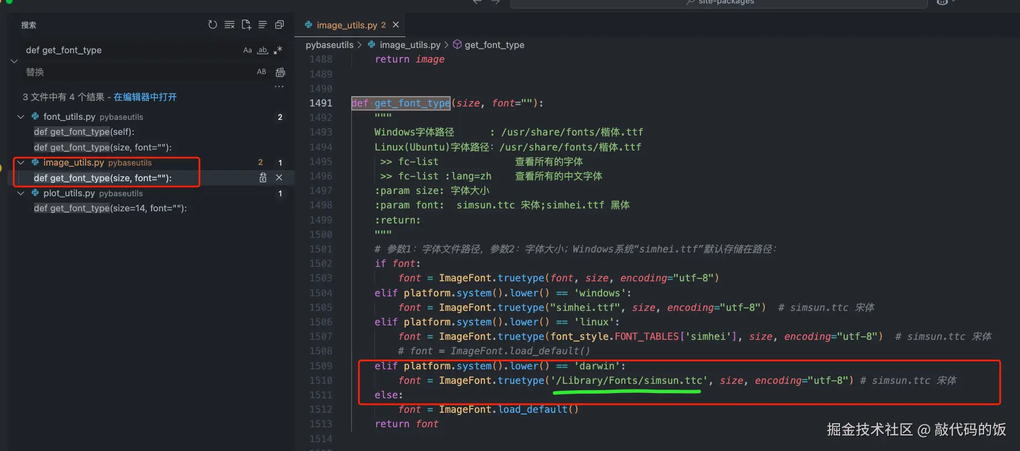Click '>> fc-list :lang=zh' docstring text
The width and height of the screenshot is (1020, 451).
pos(436,176)
